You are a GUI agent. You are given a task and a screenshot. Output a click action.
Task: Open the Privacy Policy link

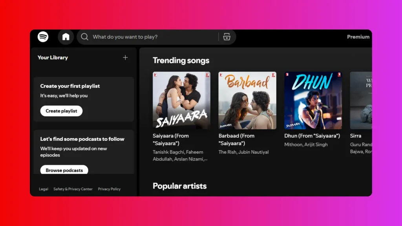(109, 189)
